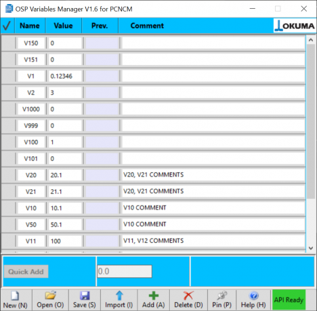Image resolution: width=317 pixels, height=311 pixels.
Task: Click the Quick Add button
Action: point(26,272)
